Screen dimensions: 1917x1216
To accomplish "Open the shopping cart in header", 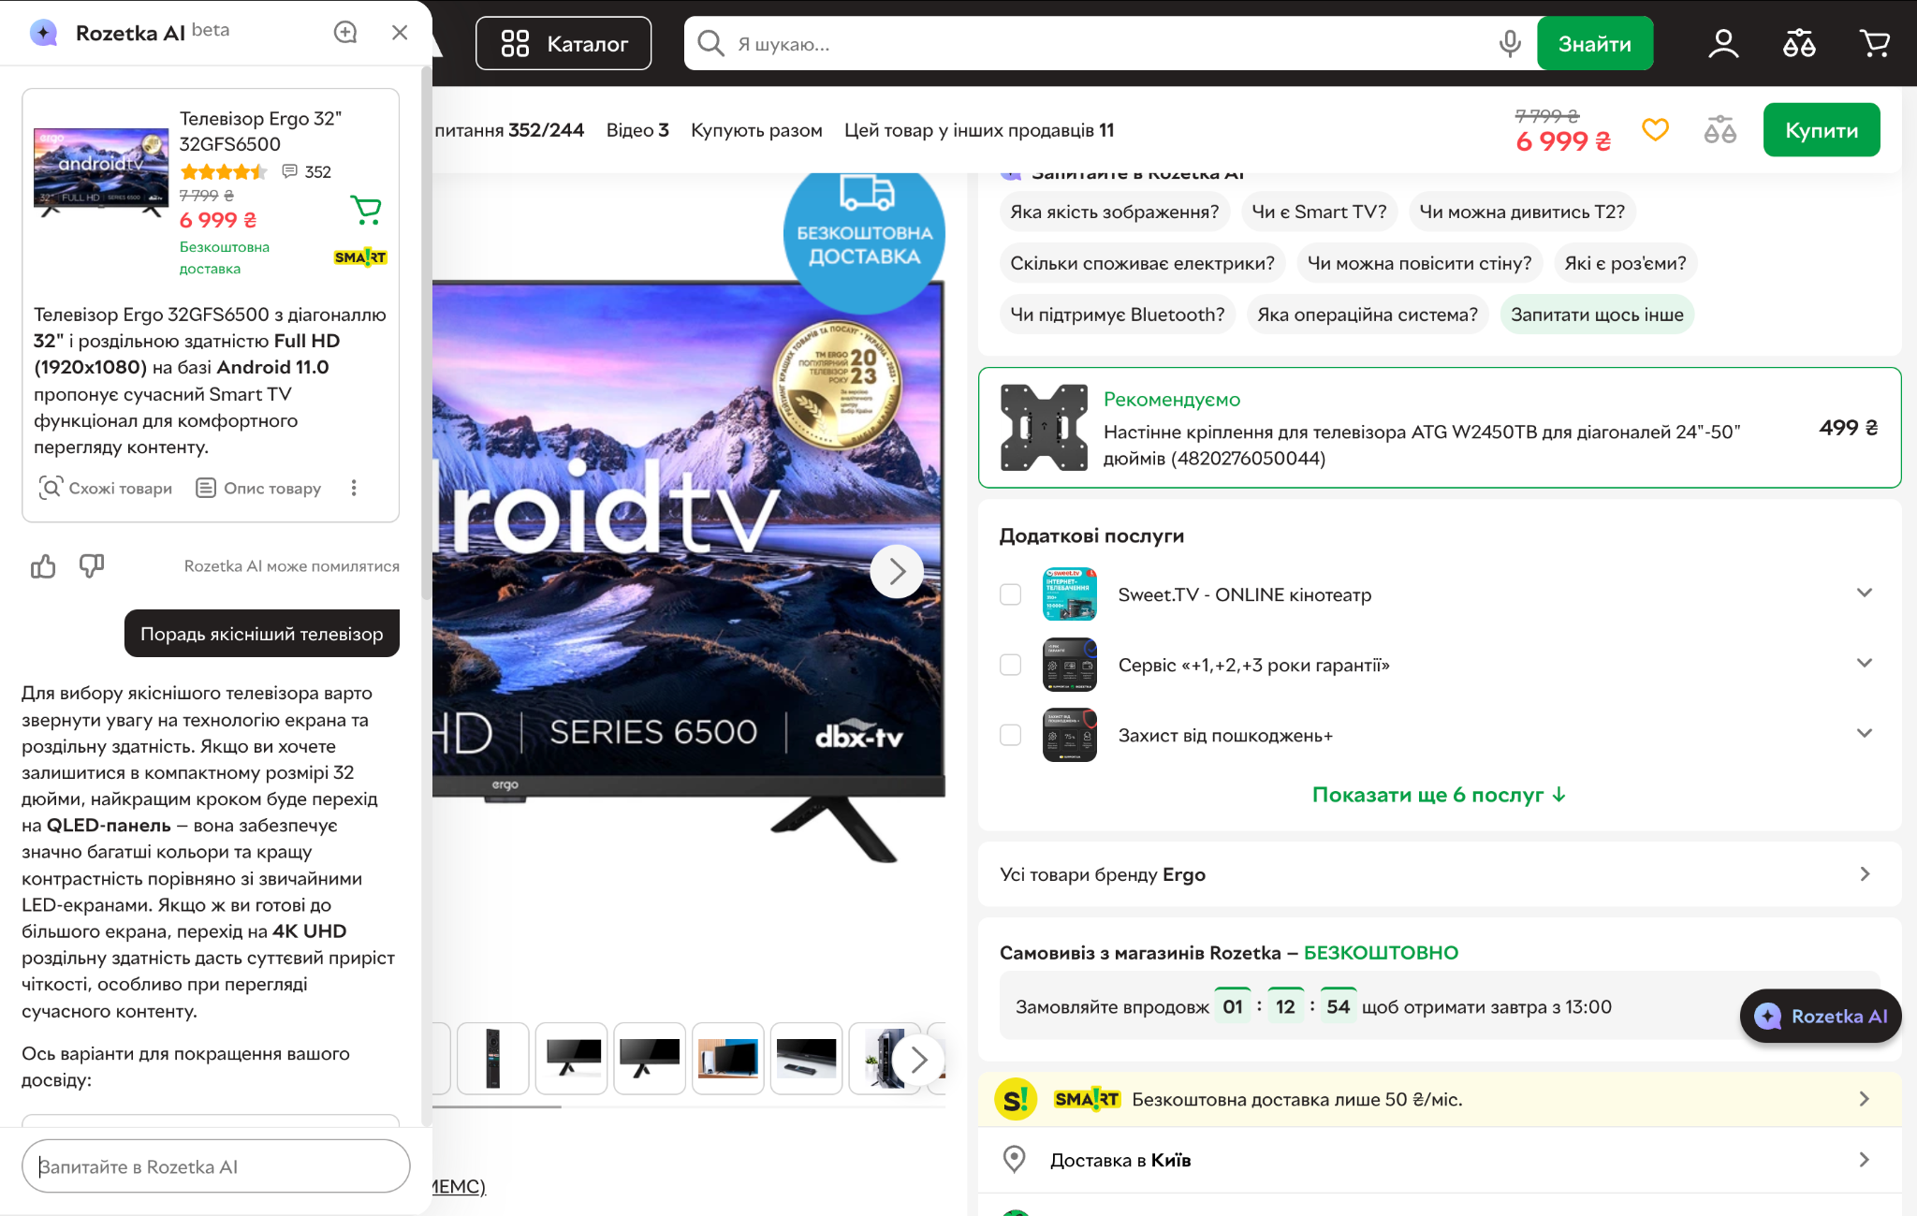I will (1875, 43).
